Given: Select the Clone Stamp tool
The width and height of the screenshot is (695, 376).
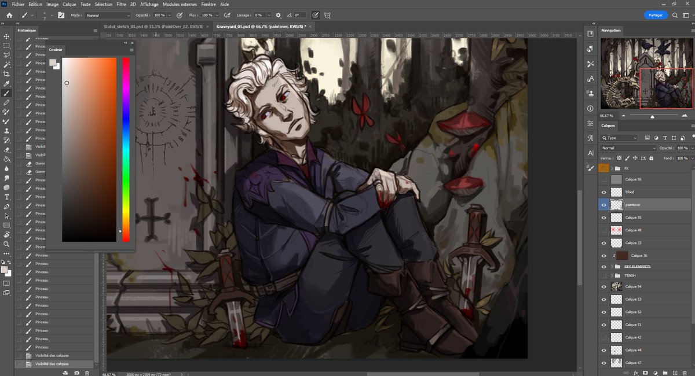Looking at the screenshot, I should [x=7, y=131].
